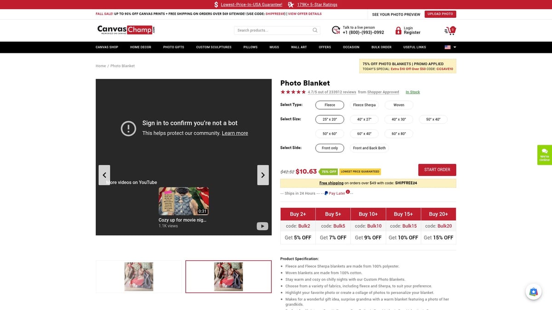Screen dimensions: 552x310
Task: Click the YouTube logo in video player
Action: coord(262,226)
